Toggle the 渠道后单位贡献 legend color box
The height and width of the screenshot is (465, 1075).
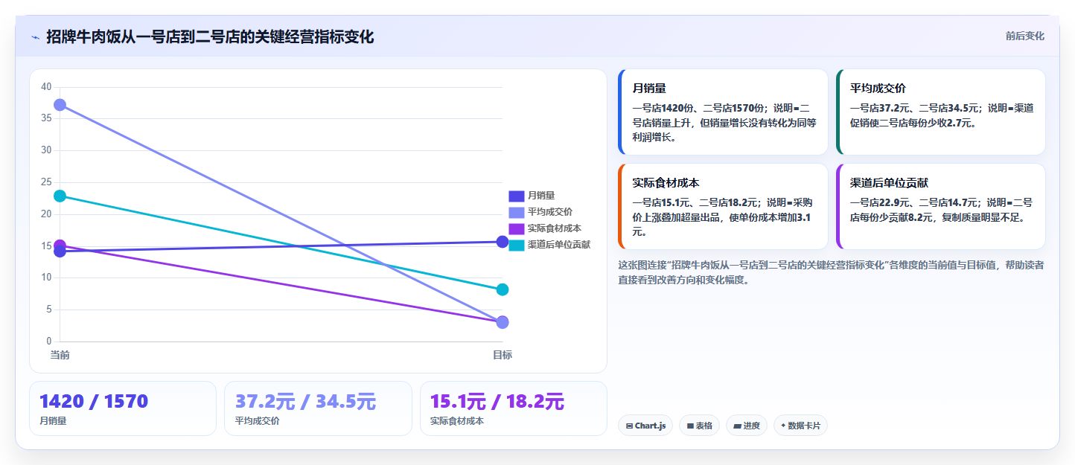point(517,245)
